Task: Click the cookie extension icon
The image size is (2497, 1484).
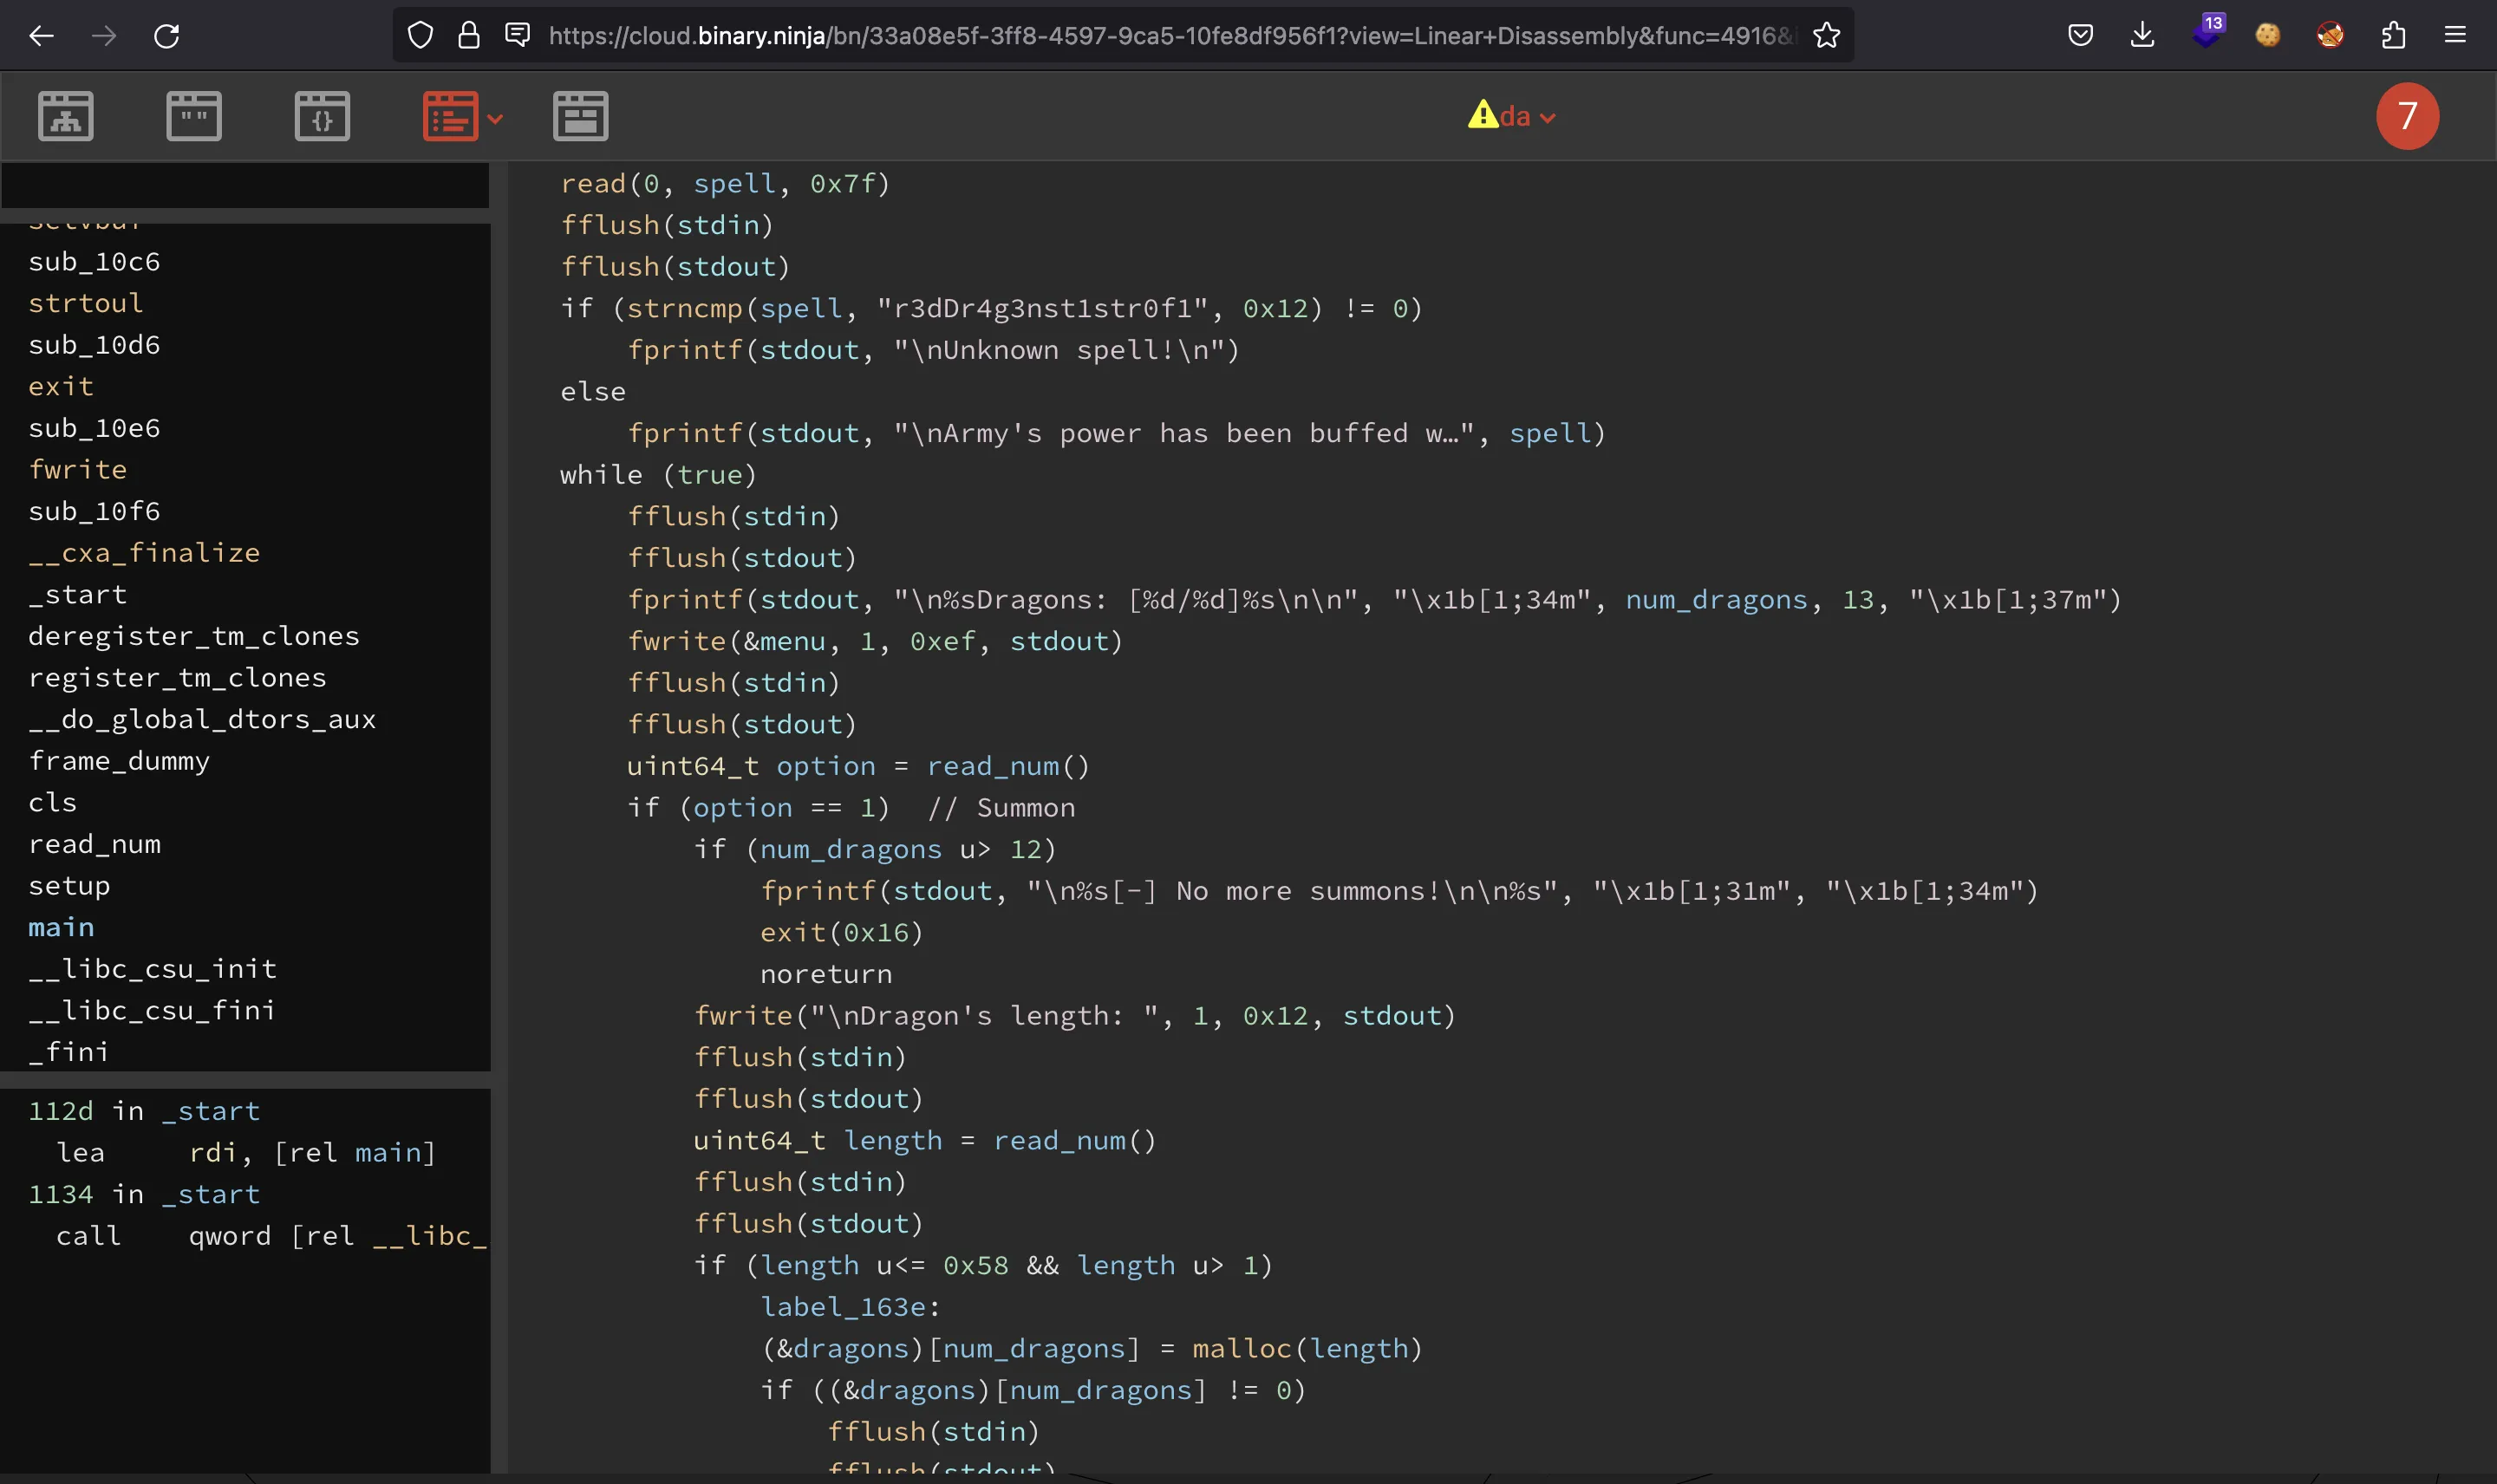Action: pyautogui.click(x=2268, y=36)
